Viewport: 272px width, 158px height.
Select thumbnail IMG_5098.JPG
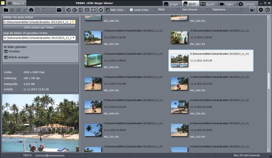[180, 84]
